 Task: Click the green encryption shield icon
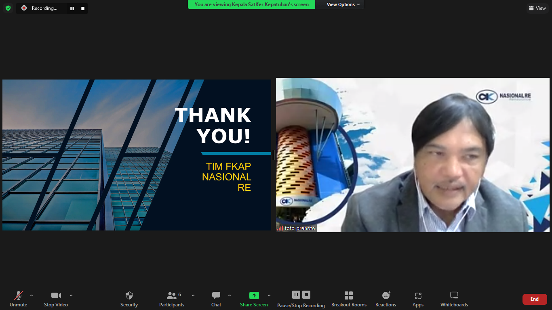click(8, 8)
